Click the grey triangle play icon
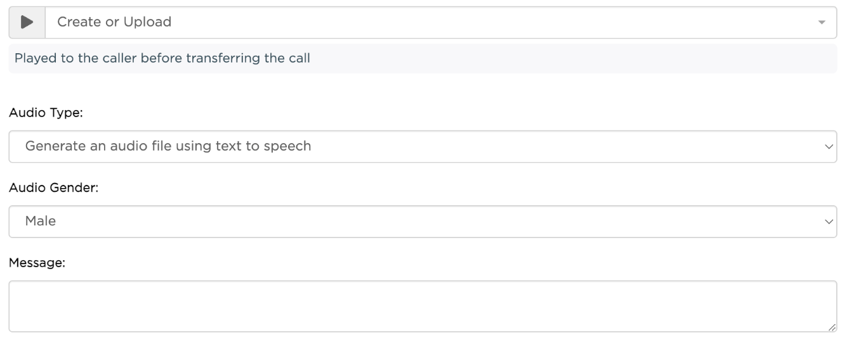 (27, 22)
